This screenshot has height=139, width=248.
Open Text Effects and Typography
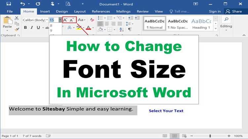(x=69, y=28)
